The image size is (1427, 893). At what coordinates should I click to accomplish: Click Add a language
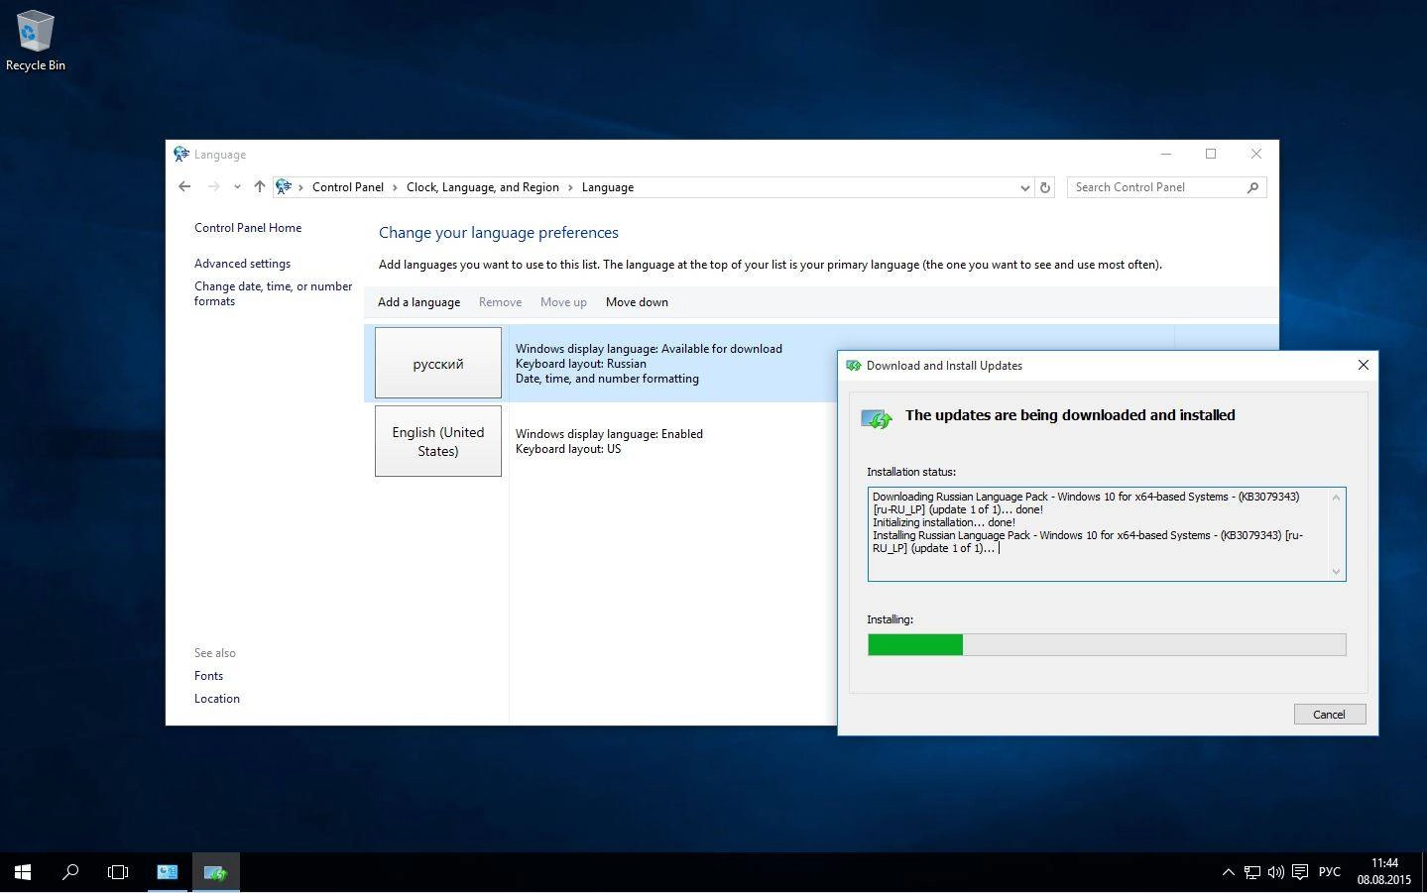pos(418,302)
